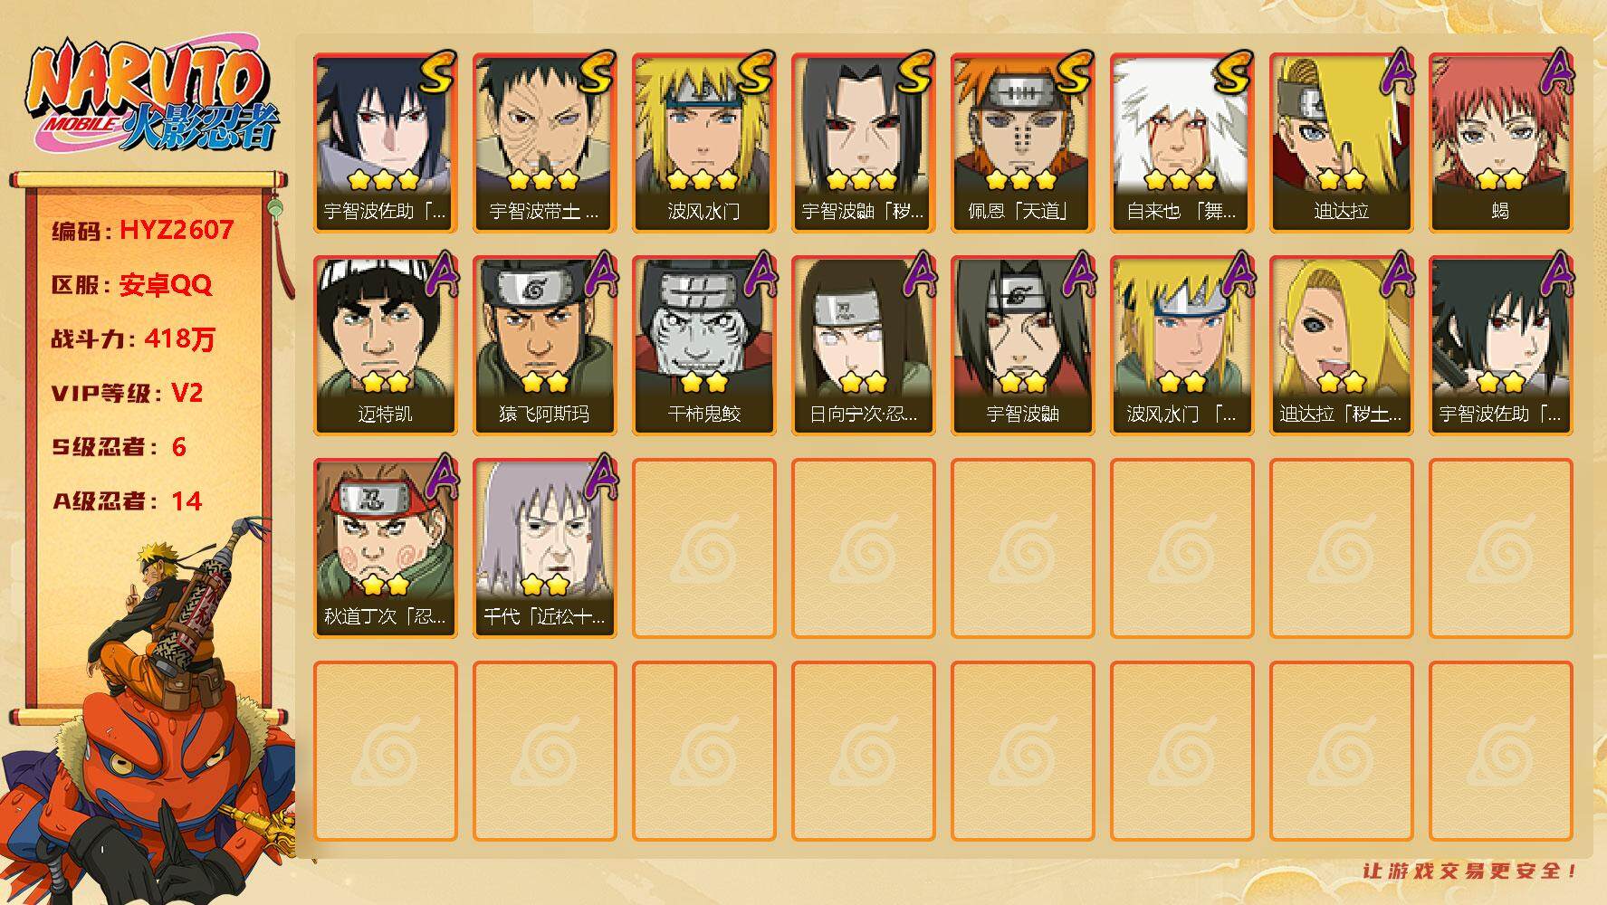The height and width of the screenshot is (905, 1607).
Task: Choose the 猿飞阿斯玛 ninja card
Action: point(544,346)
